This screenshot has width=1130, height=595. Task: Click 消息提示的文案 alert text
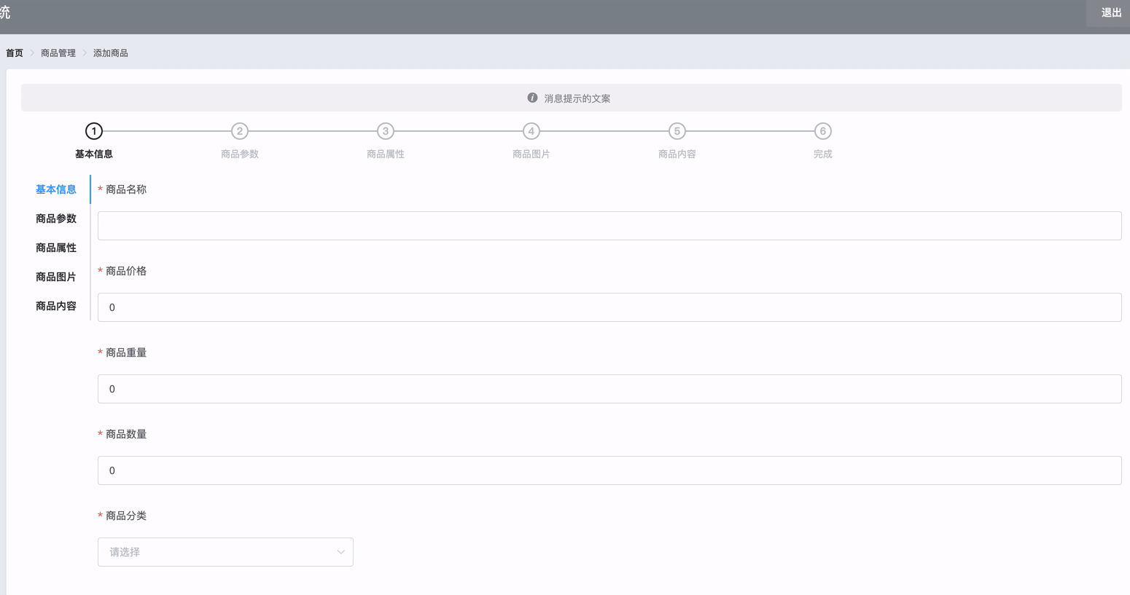[x=577, y=98]
